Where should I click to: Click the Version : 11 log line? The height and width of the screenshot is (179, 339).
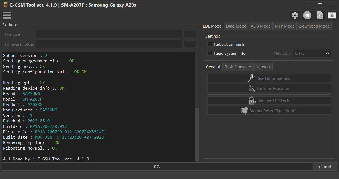pos(18,116)
